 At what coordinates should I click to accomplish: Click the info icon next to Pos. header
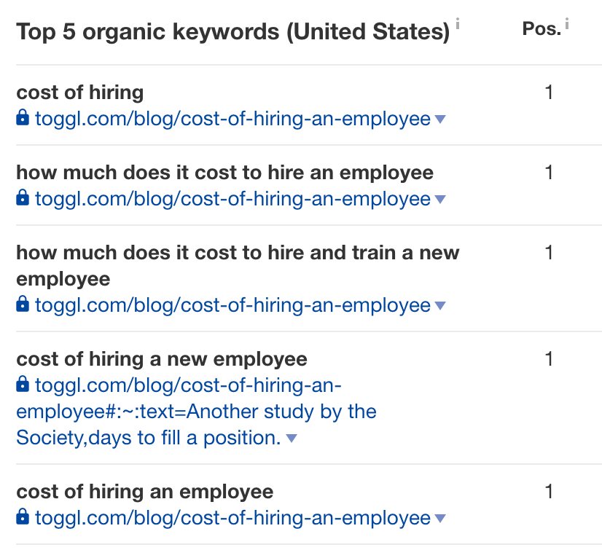click(x=567, y=23)
